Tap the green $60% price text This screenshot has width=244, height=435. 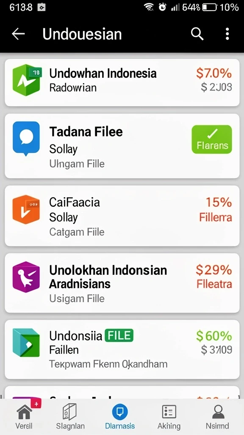(x=214, y=336)
